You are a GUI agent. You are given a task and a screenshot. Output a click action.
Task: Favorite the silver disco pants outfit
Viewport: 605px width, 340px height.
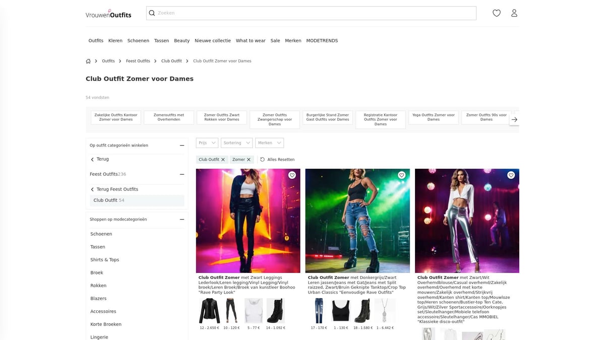tap(511, 175)
